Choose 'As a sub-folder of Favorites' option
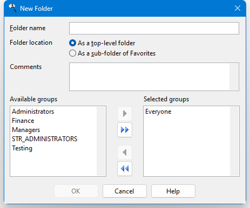 coord(112,53)
